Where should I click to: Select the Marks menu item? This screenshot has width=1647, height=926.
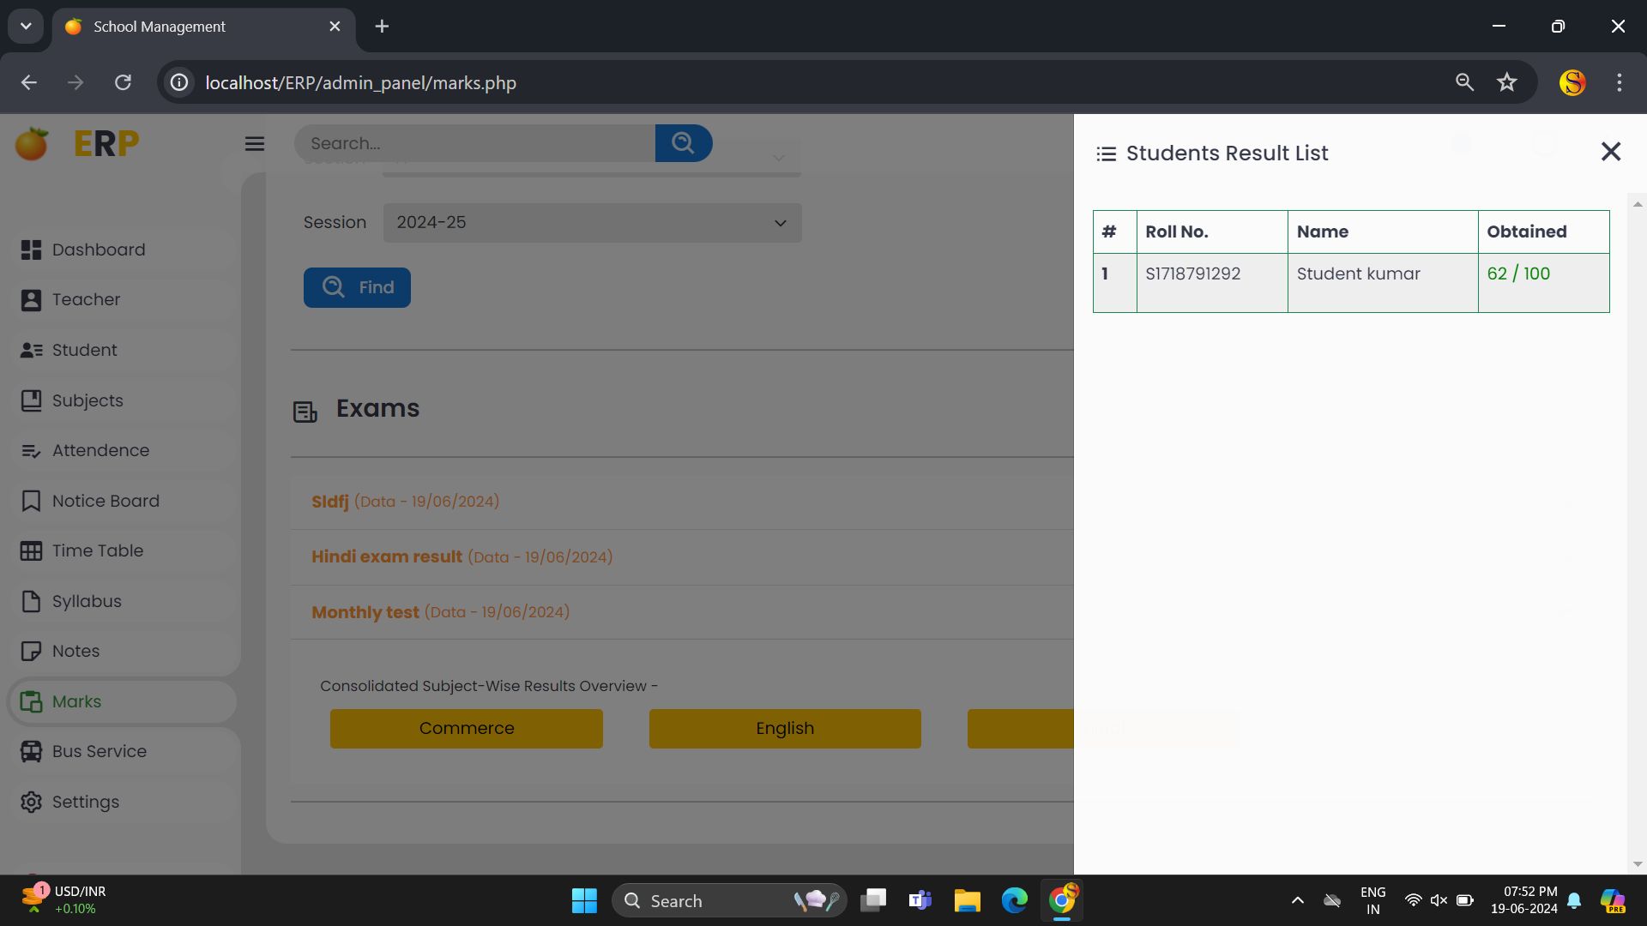pos(76,701)
